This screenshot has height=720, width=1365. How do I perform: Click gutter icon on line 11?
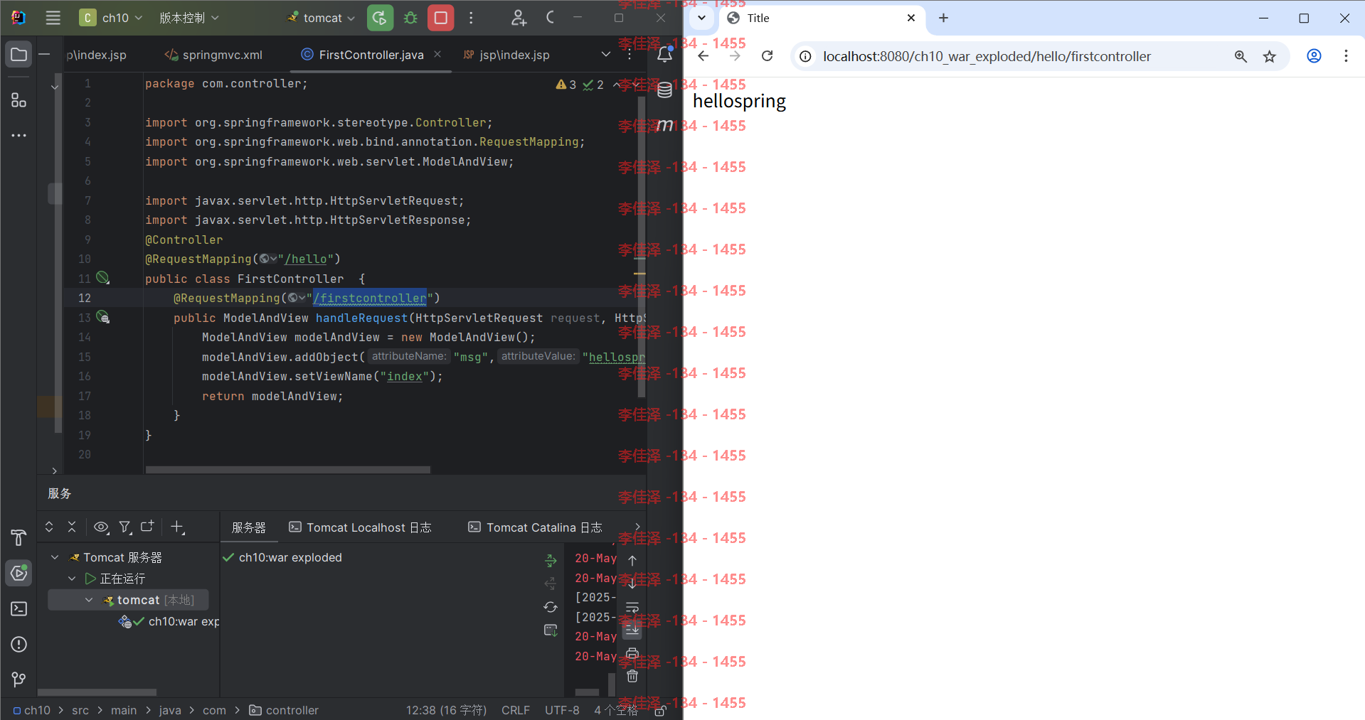102,278
